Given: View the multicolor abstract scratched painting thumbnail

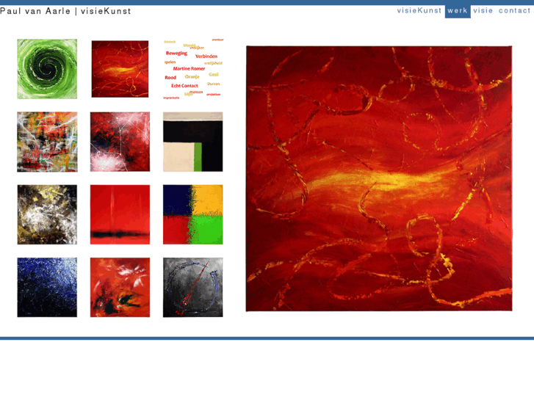Looking at the screenshot, I should 47,142.
